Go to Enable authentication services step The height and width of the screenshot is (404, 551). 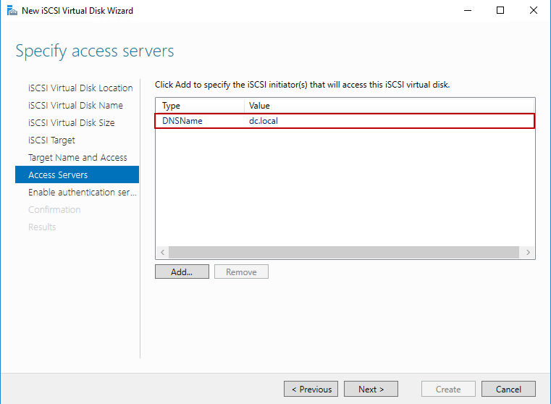pos(82,193)
